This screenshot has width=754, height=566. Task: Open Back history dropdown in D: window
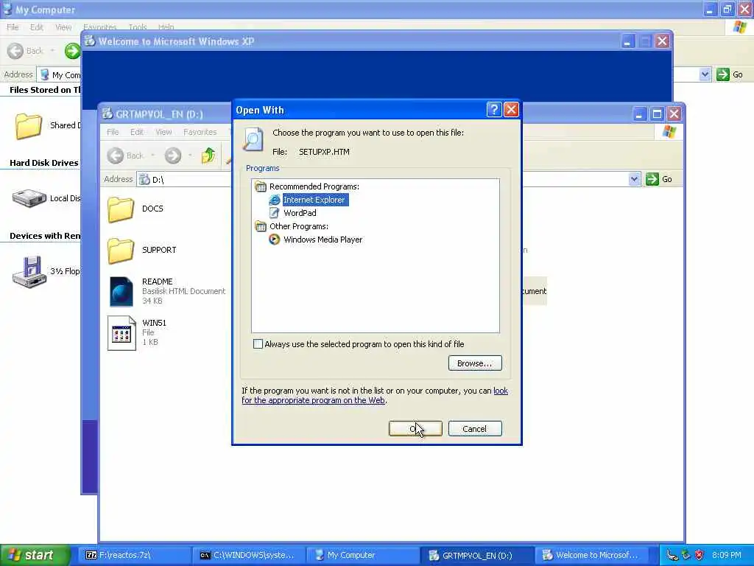[153, 156]
